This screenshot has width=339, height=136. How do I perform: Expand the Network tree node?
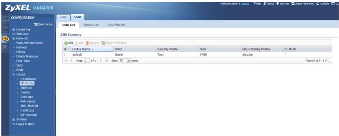(13, 39)
